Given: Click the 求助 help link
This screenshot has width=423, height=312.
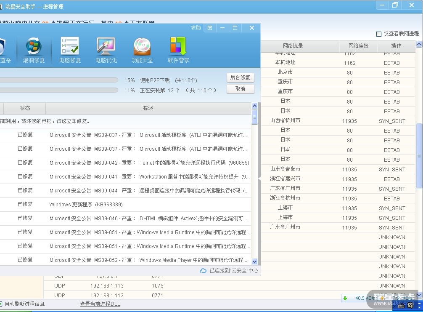Looking at the screenshot, I should (x=196, y=27).
